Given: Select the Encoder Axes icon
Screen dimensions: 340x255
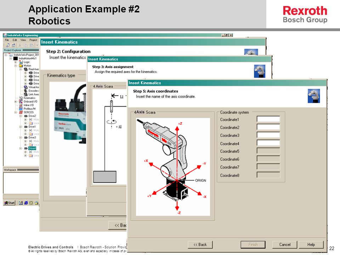Looking at the screenshot, I should (26, 91).
